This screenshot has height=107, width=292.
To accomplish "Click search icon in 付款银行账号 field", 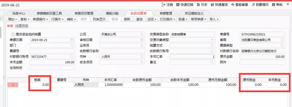I will pos(72,56).
